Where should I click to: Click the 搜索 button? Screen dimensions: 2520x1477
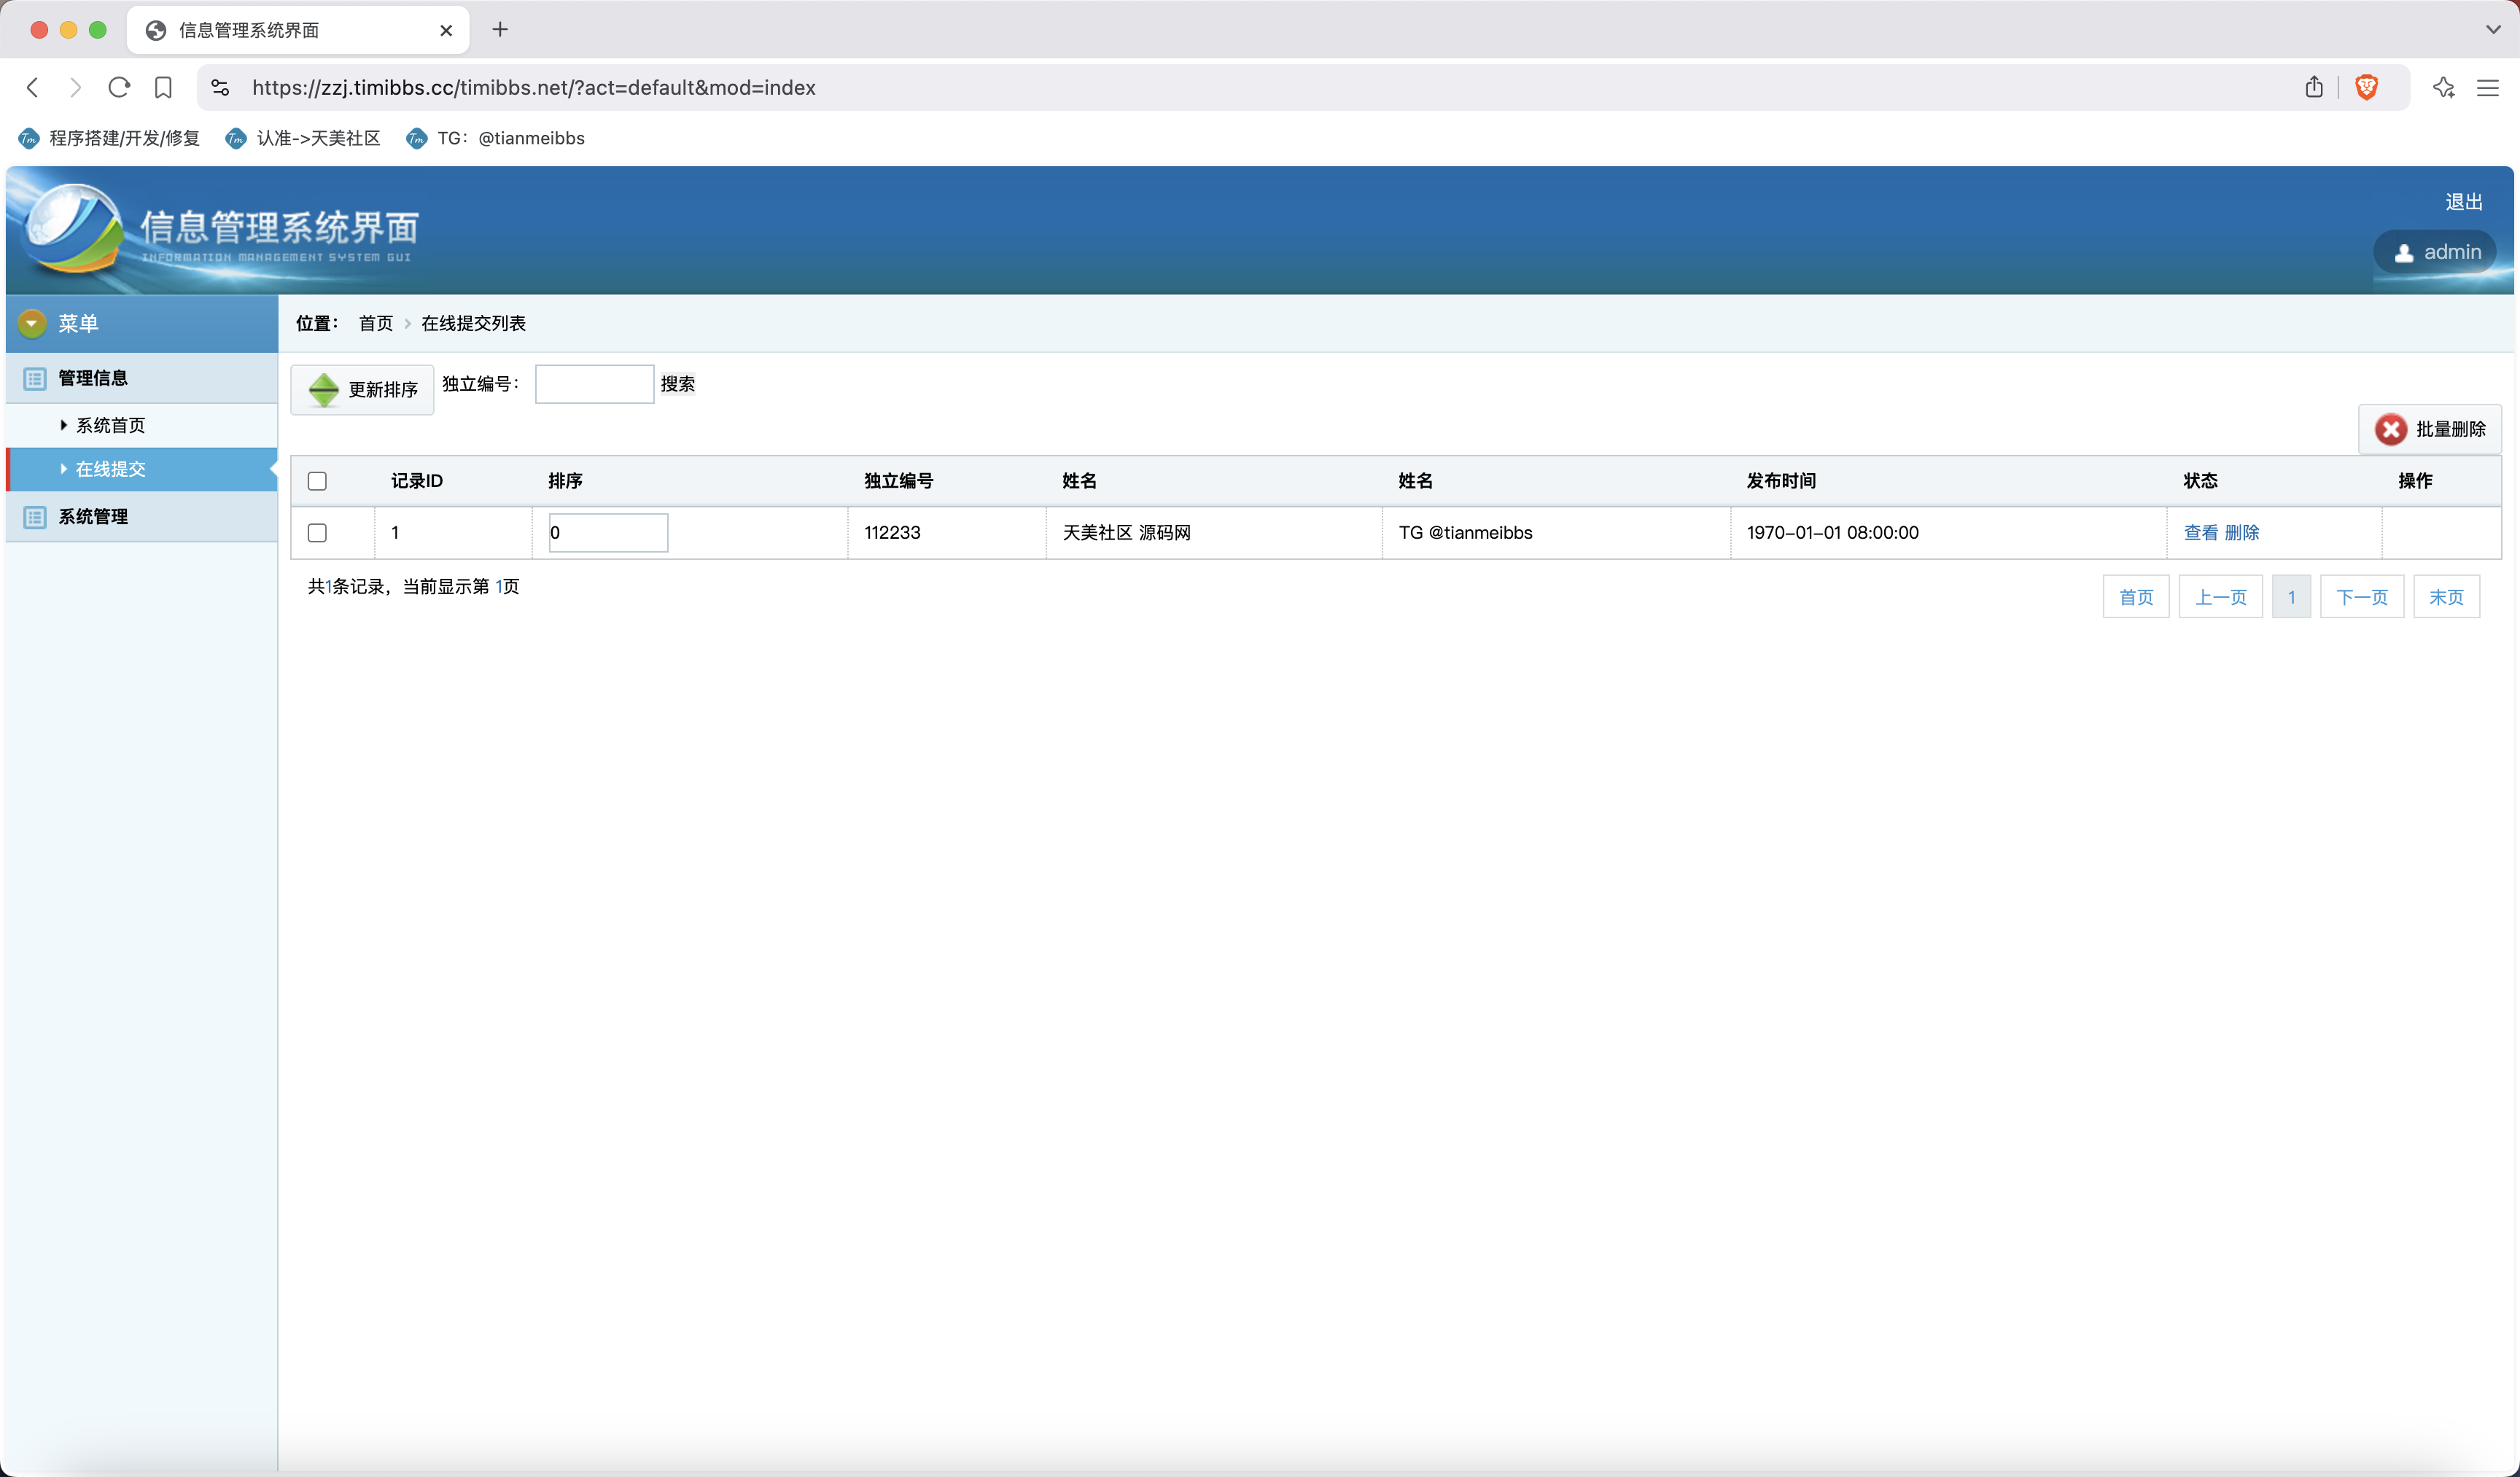point(678,384)
